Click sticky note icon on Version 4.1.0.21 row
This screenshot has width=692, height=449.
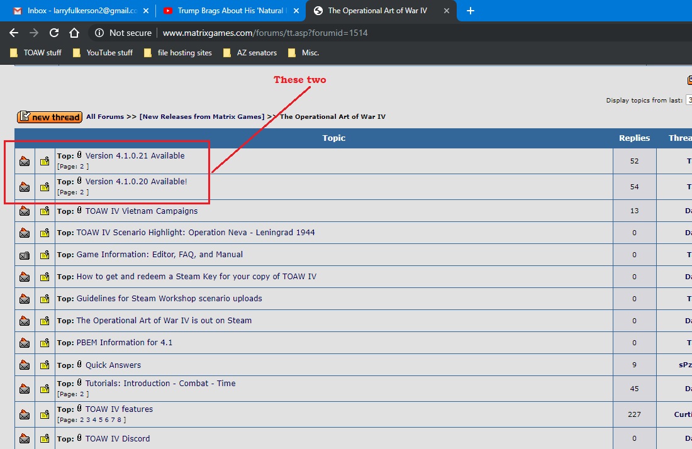pos(45,162)
